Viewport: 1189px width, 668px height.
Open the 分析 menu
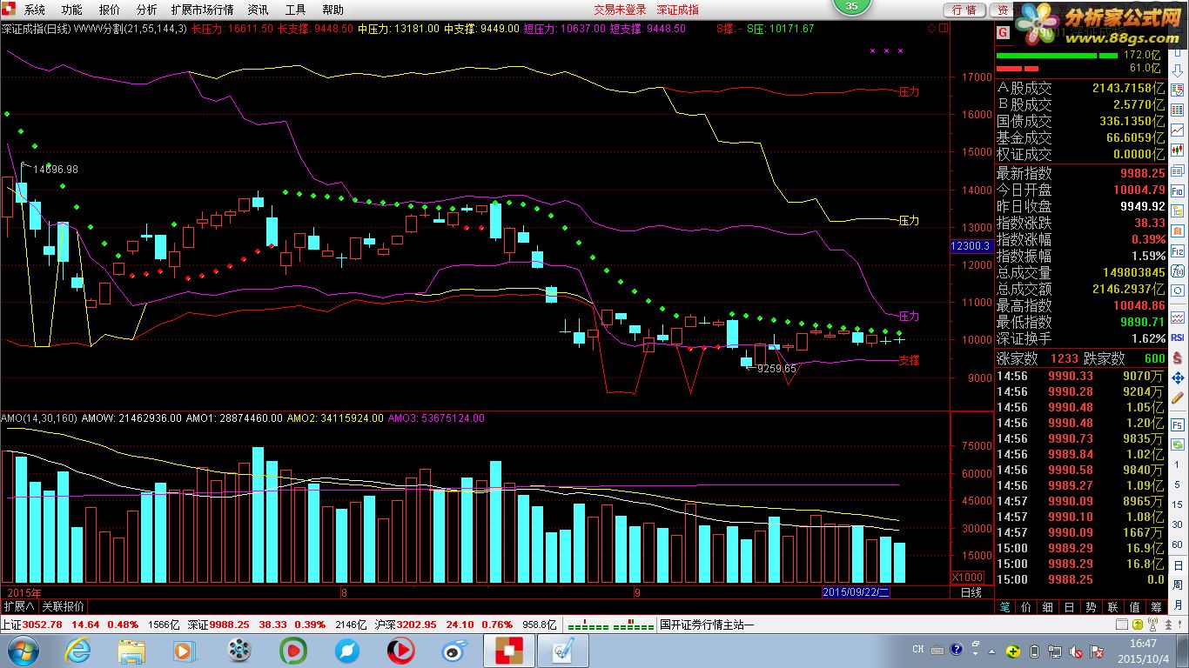(x=147, y=10)
